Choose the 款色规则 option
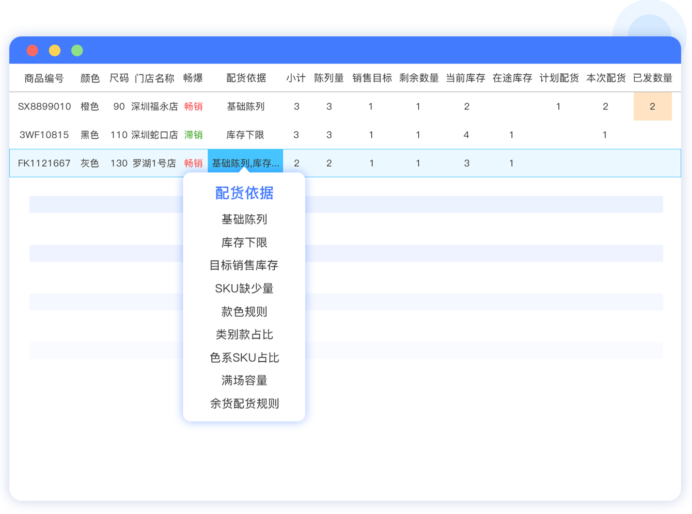The image size is (692, 514). [244, 312]
